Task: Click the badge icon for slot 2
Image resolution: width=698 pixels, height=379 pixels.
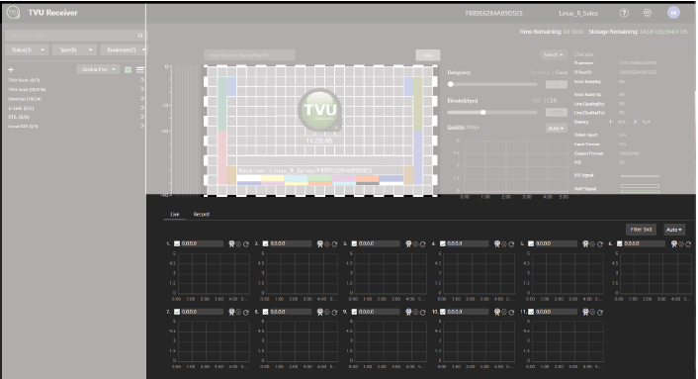Action: pyautogui.click(x=320, y=243)
